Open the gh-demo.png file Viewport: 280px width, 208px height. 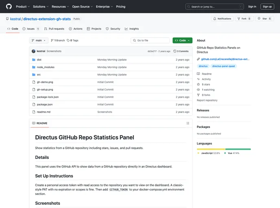point(45,82)
